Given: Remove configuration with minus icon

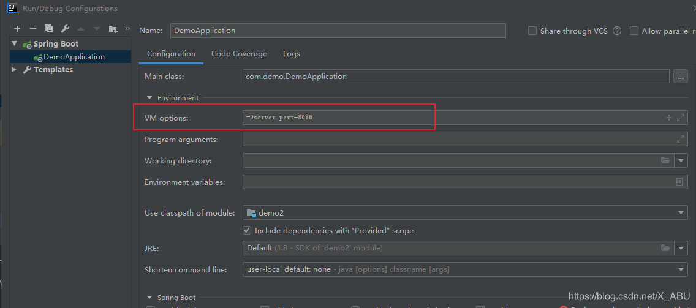Looking at the screenshot, I should point(33,29).
